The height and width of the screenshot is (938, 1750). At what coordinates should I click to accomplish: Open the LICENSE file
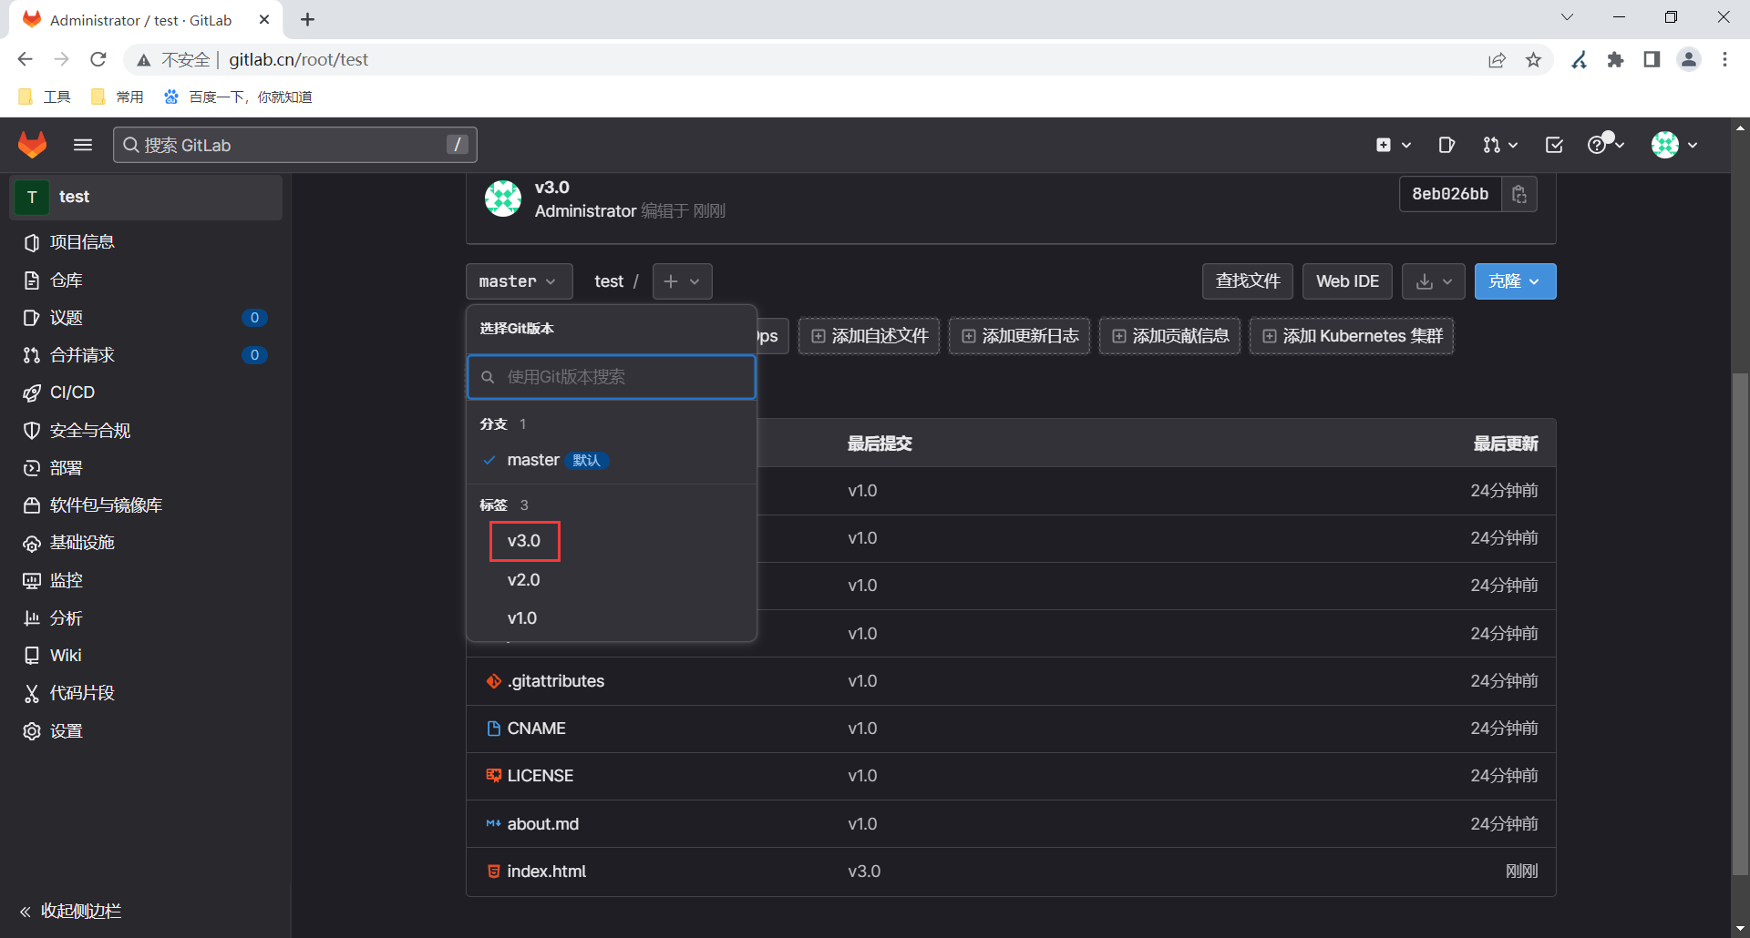[540, 776]
